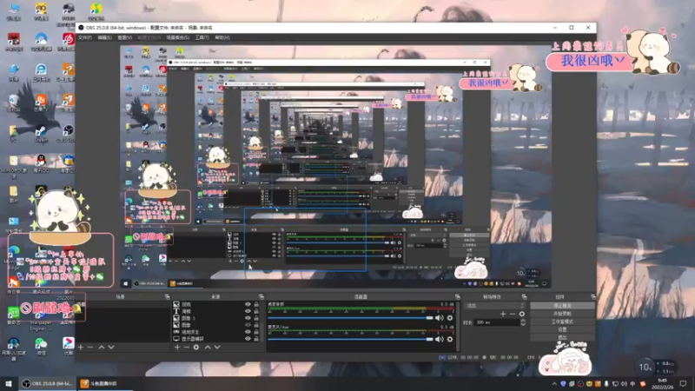Click the 退出 exit button

click(x=562, y=337)
